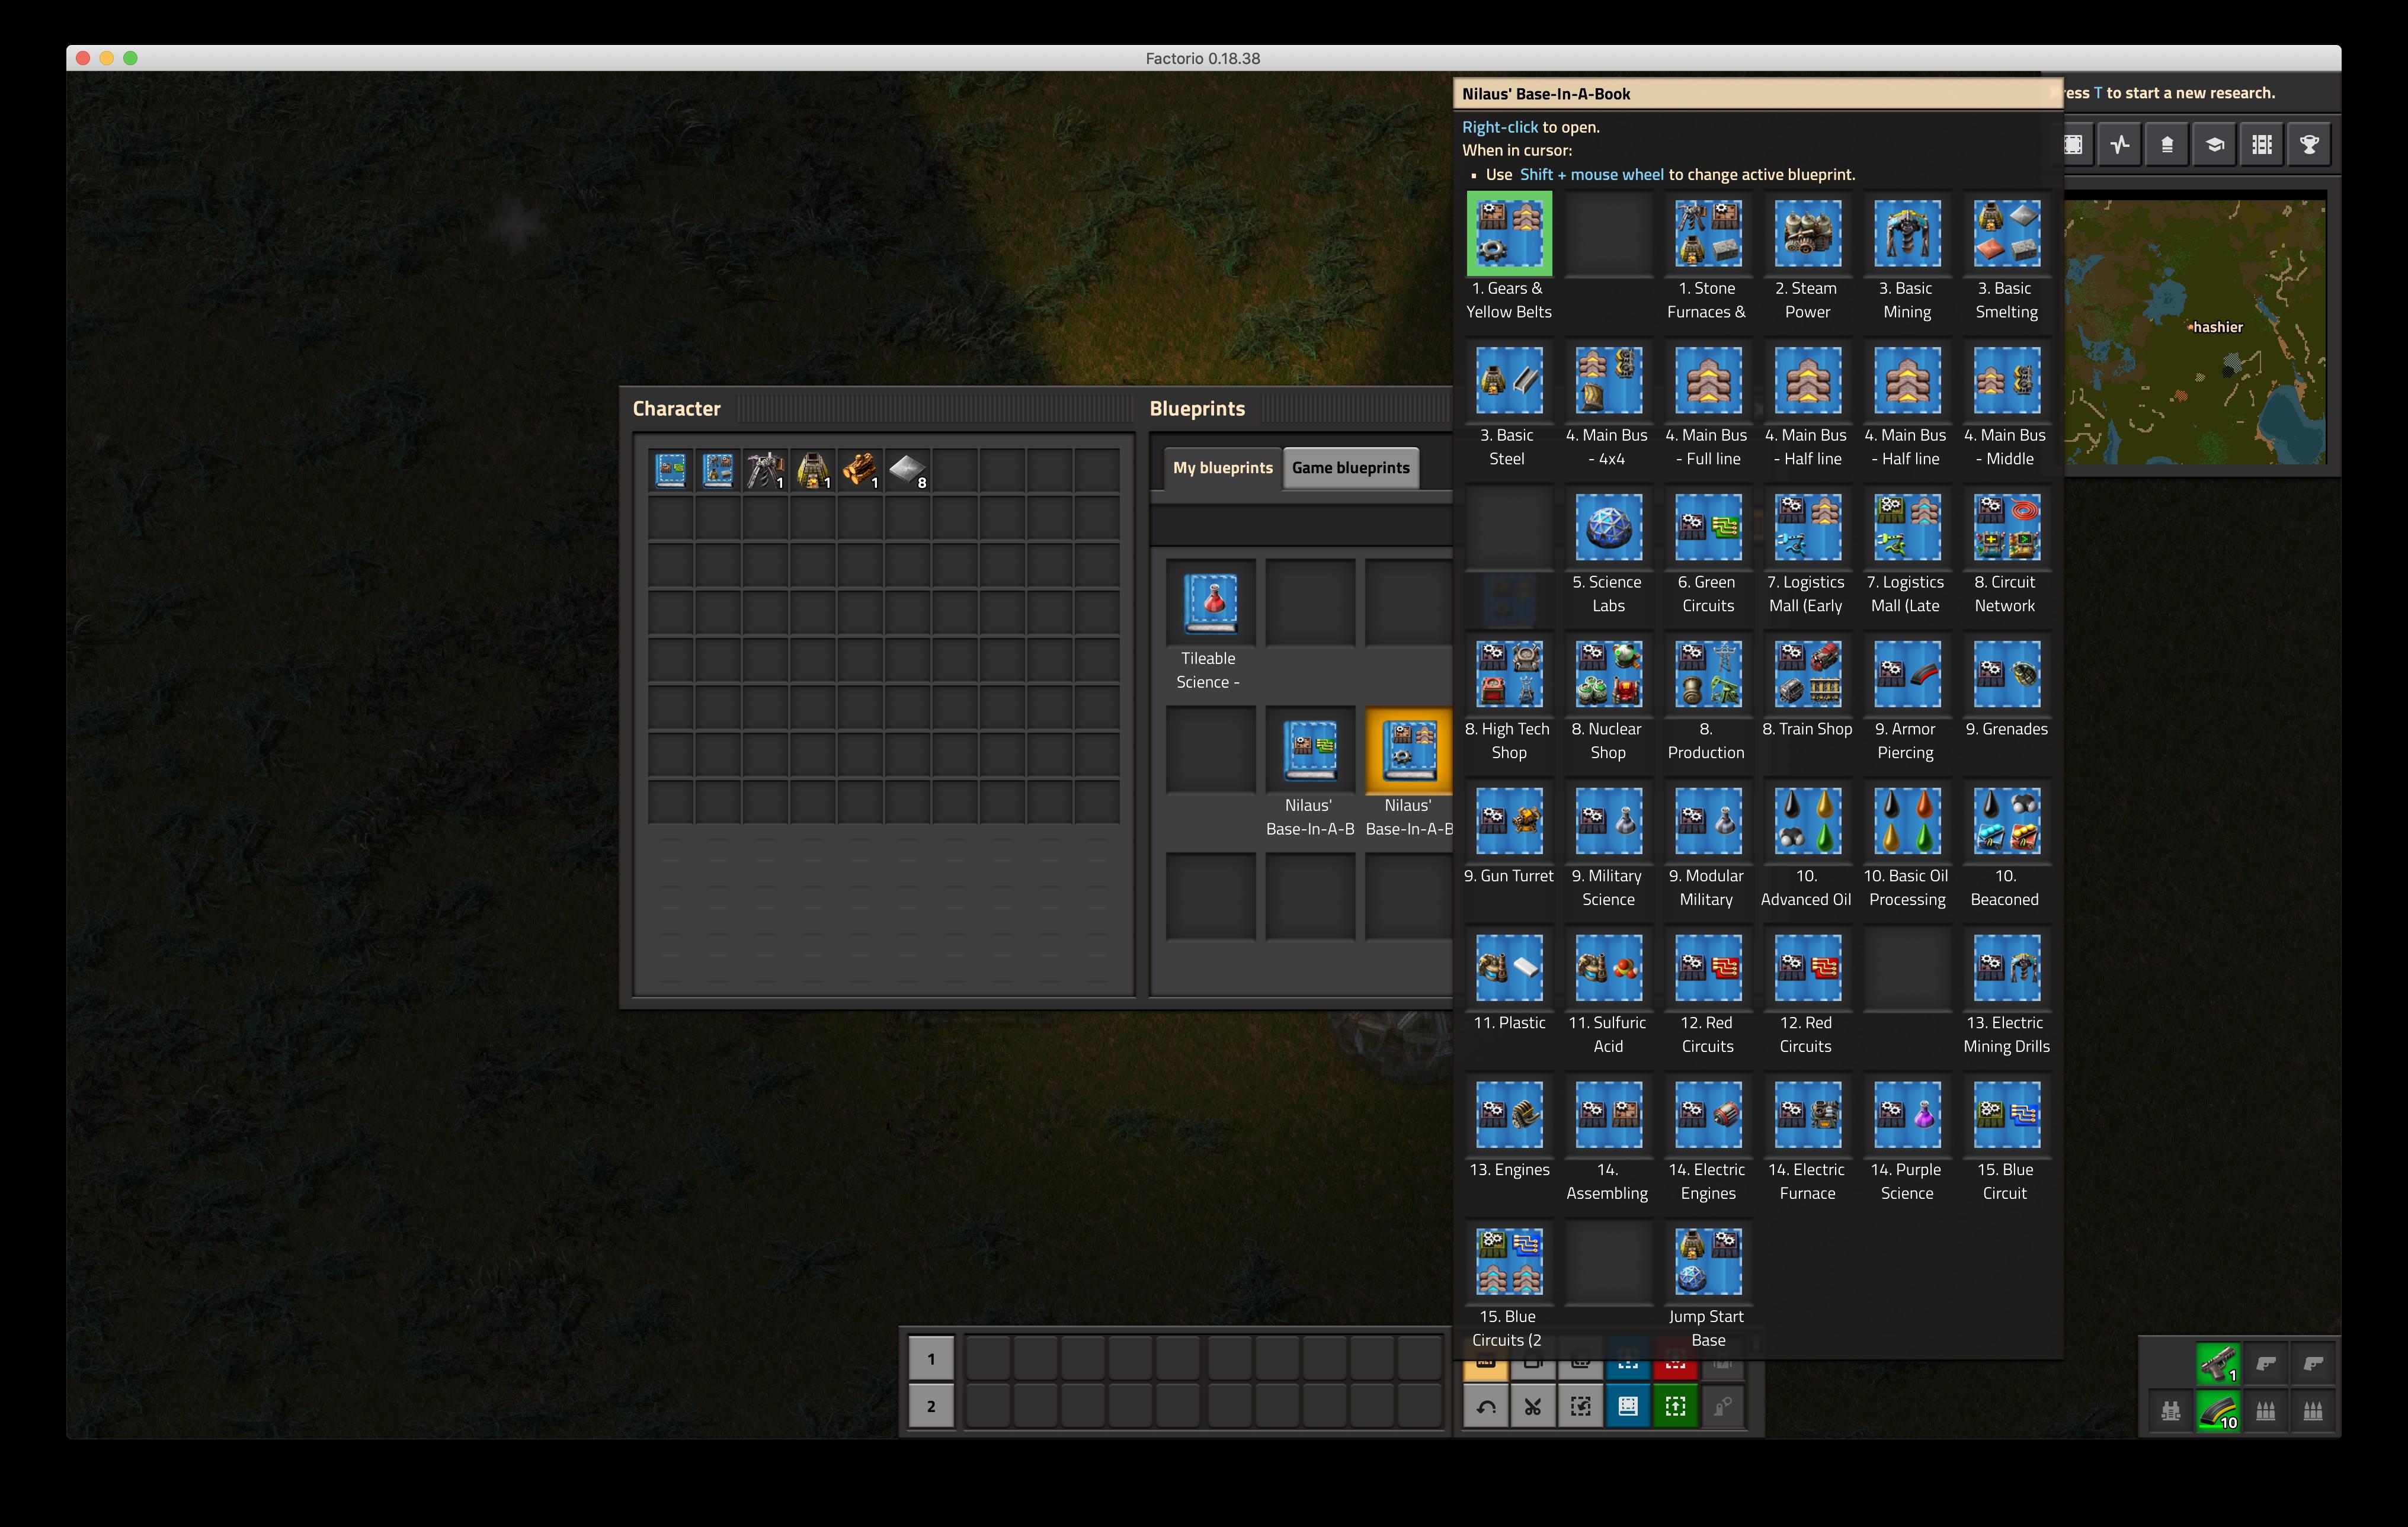Select highlighted Nilaus' Base-In-A-Book book
The width and height of the screenshot is (2408, 1527).
(x=1409, y=750)
